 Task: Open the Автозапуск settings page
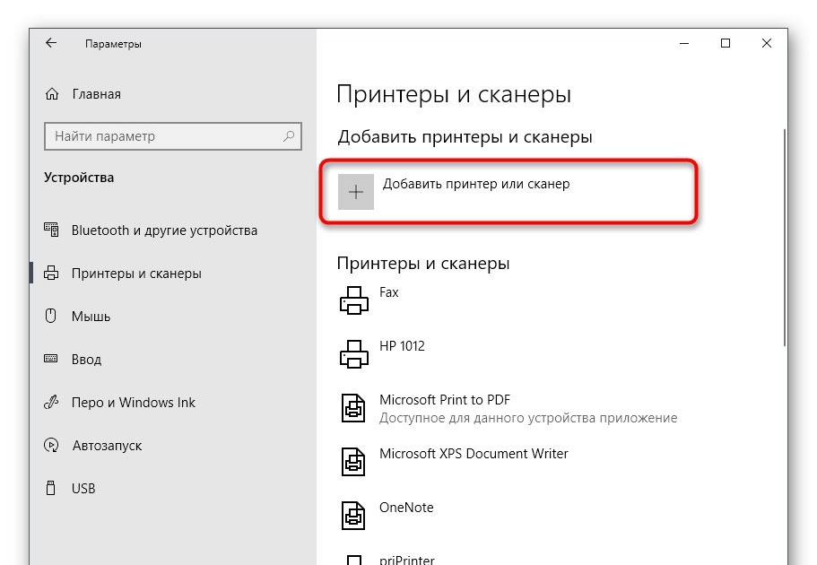coord(107,446)
